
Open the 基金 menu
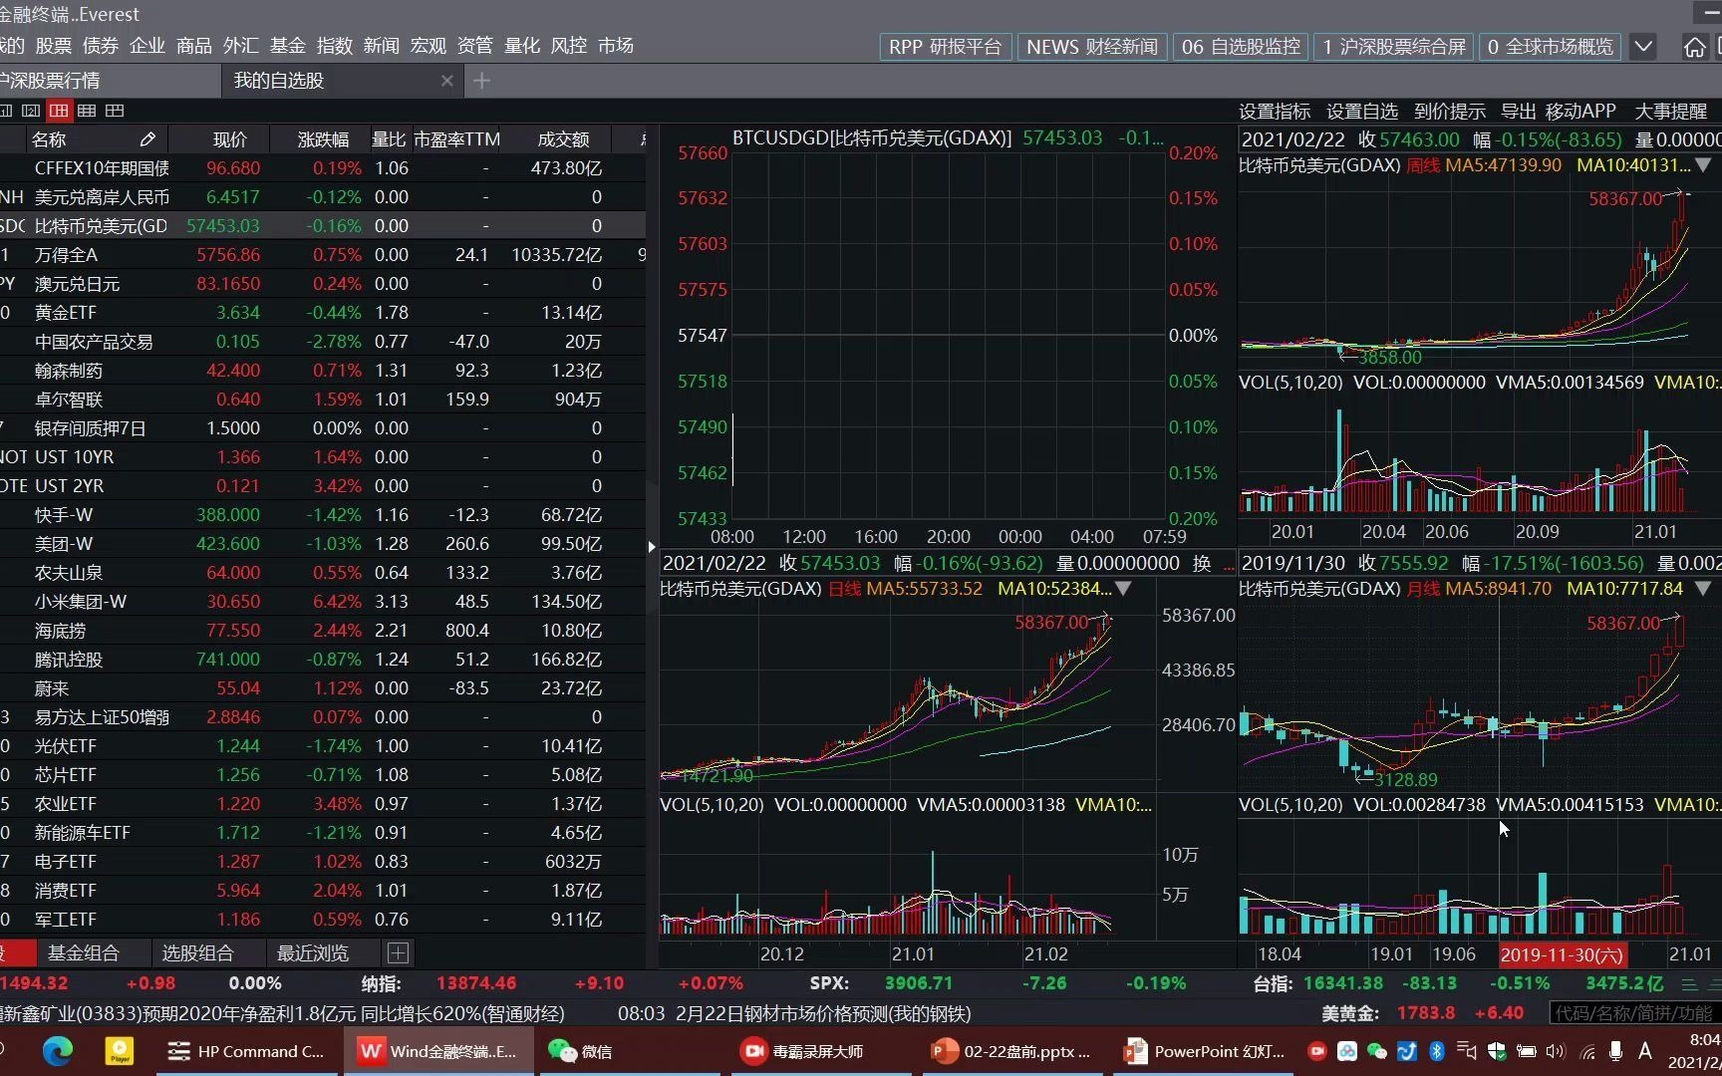point(288,46)
